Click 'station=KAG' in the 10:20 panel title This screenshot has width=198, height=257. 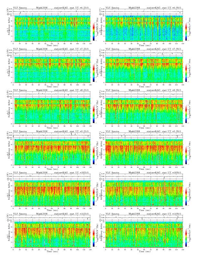61,172
